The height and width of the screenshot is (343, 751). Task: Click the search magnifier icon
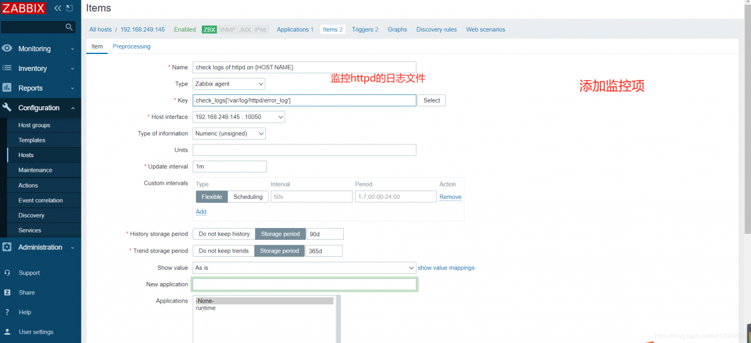click(x=69, y=27)
